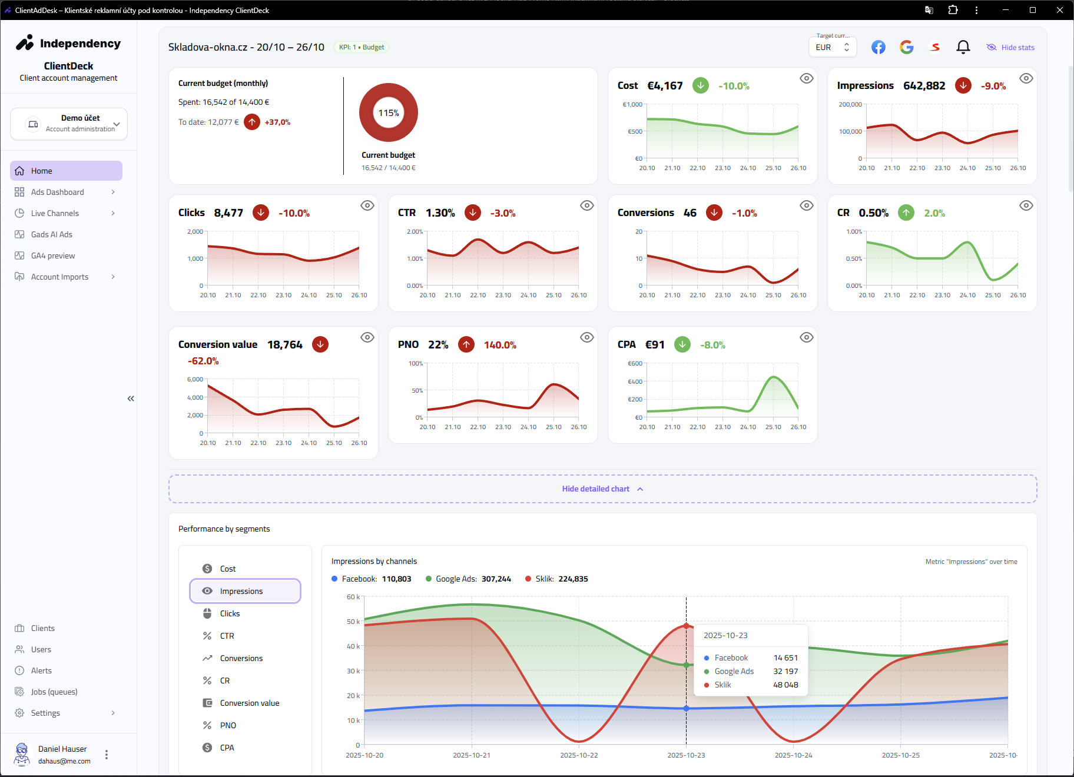
Task: Toggle the eye icon on the Cost card
Action: click(x=807, y=78)
